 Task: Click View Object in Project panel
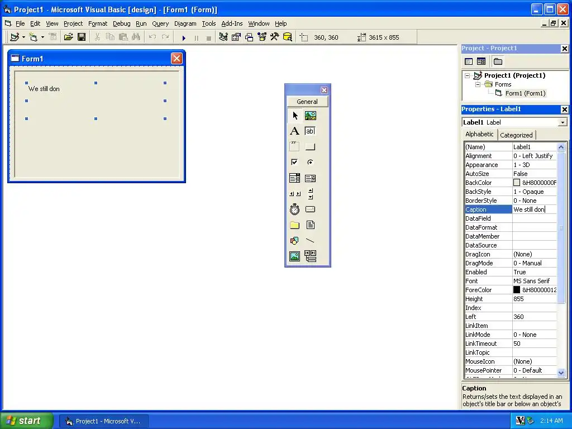pos(481,61)
